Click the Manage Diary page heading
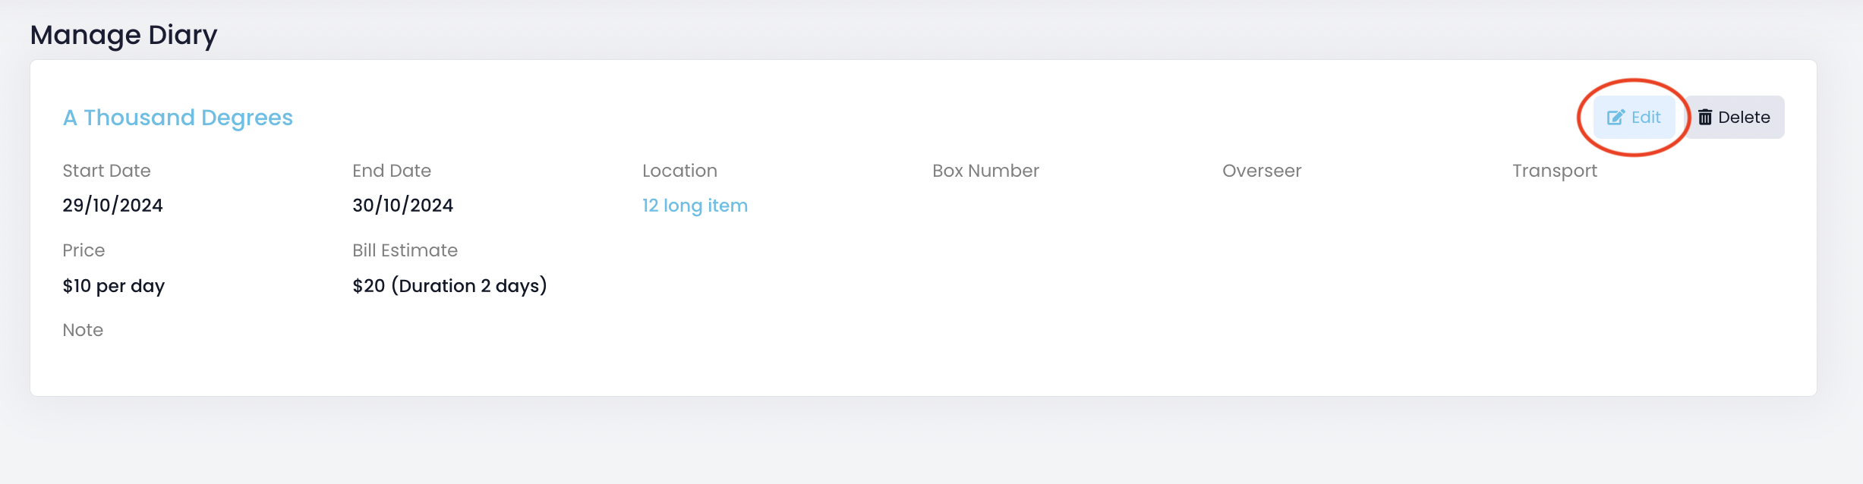Screen dimensions: 1863x484 (124, 35)
